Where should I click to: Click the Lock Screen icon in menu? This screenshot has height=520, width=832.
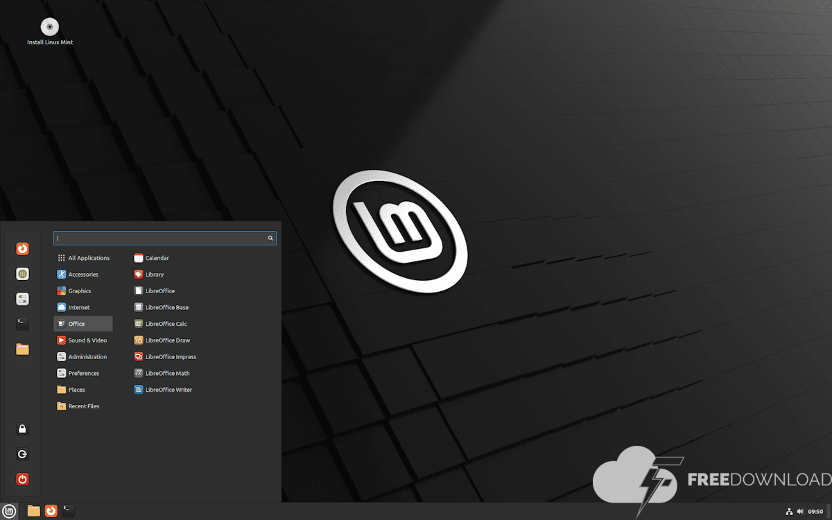[22, 429]
